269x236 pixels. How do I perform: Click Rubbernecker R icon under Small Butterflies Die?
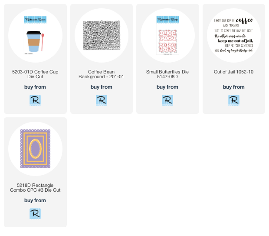click(167, 100)
